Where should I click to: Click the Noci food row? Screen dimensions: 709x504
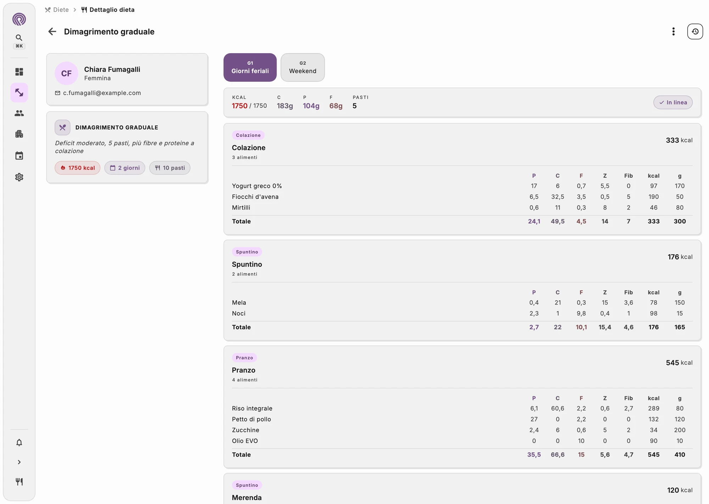462,313
